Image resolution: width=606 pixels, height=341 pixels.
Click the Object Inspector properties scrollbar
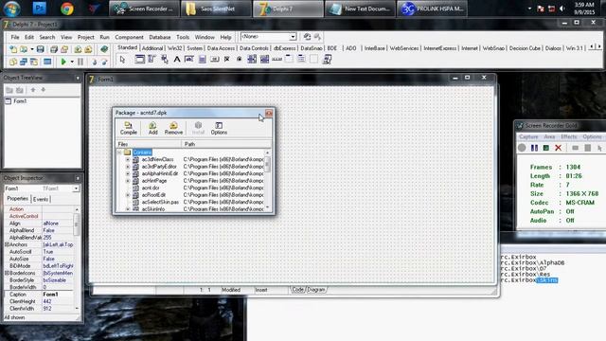[77, 259]
